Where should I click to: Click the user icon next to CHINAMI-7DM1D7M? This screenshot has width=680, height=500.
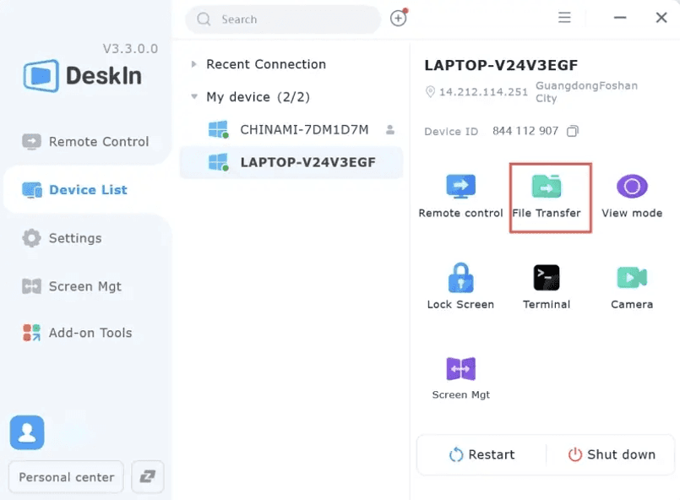[390, 130]
